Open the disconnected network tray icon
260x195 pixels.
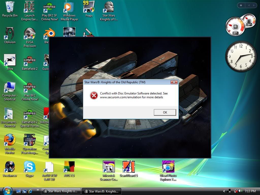[x=236, y=191]
